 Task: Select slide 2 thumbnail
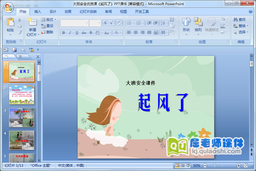coord(22,94)
